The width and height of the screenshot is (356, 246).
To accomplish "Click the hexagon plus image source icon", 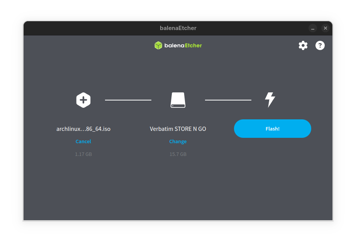I will click(83, 100).
